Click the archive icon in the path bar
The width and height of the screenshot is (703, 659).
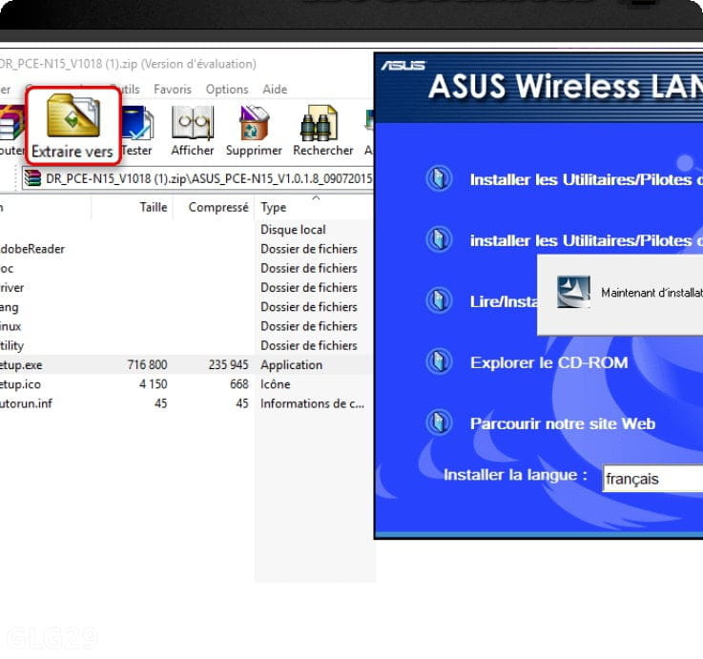pyautogui.click(x=32, y=178)
